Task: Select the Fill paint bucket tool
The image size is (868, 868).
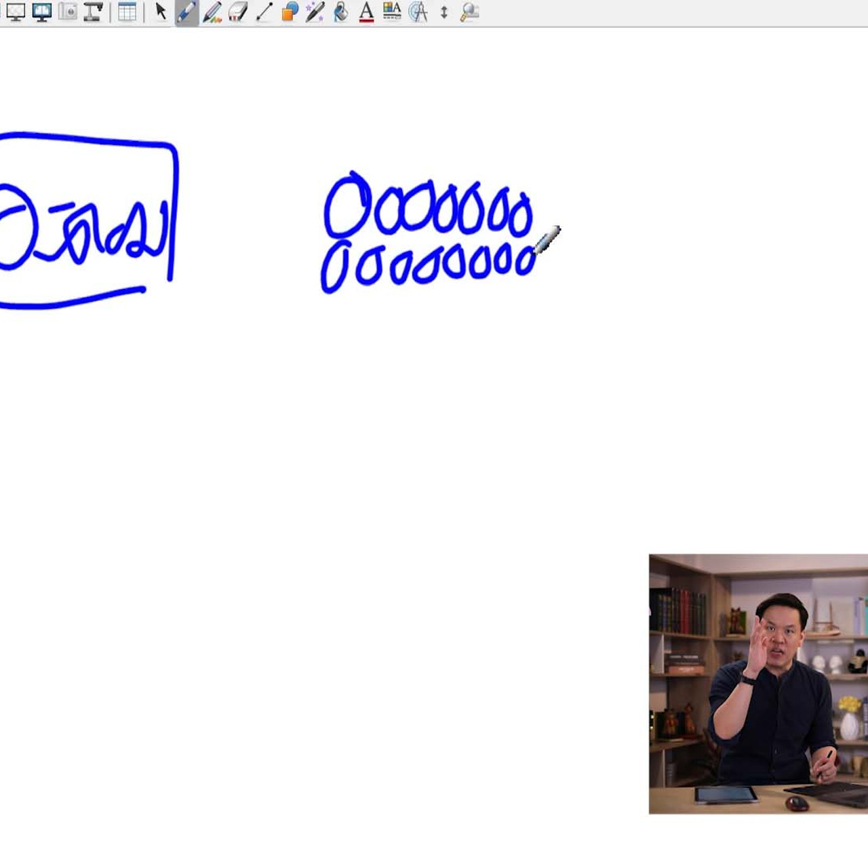Action: [340, 12]
